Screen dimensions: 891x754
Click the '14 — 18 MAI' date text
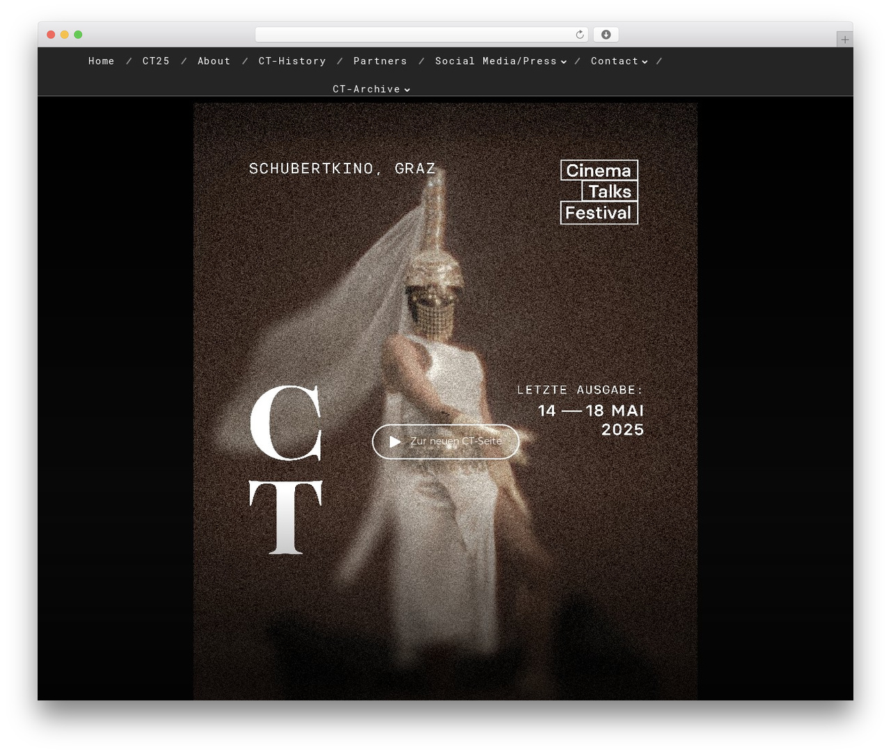pos(591,410)
